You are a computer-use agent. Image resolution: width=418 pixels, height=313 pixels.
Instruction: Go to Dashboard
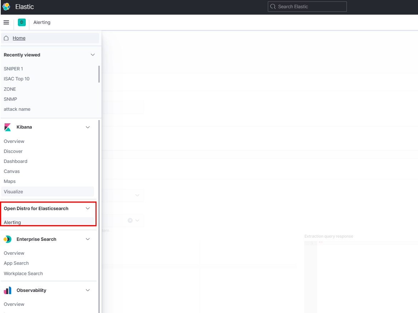tap(15, 162)
